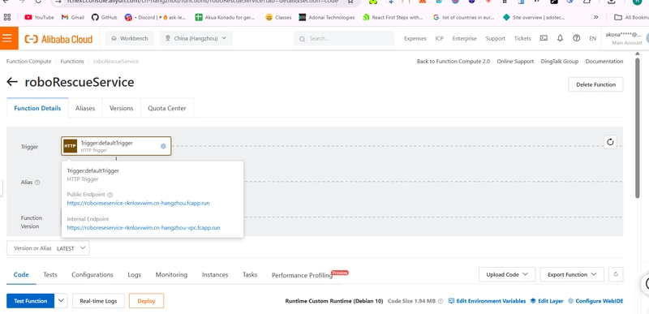Image resolution: width=649 pixels, height=314 pixels.
Task: Expand the China (Hangzhou) region dropdown
Action: (196, 38)
